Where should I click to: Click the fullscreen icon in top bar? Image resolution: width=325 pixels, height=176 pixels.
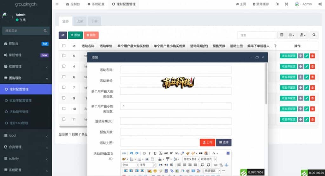287,4
